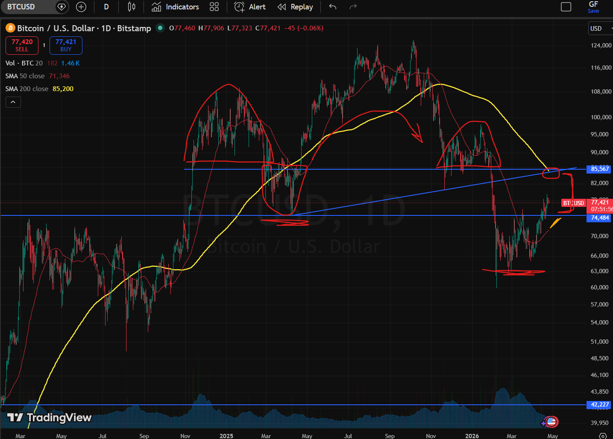
Task: Open the D timeframe interval dropdown
Action: point(106,7)
